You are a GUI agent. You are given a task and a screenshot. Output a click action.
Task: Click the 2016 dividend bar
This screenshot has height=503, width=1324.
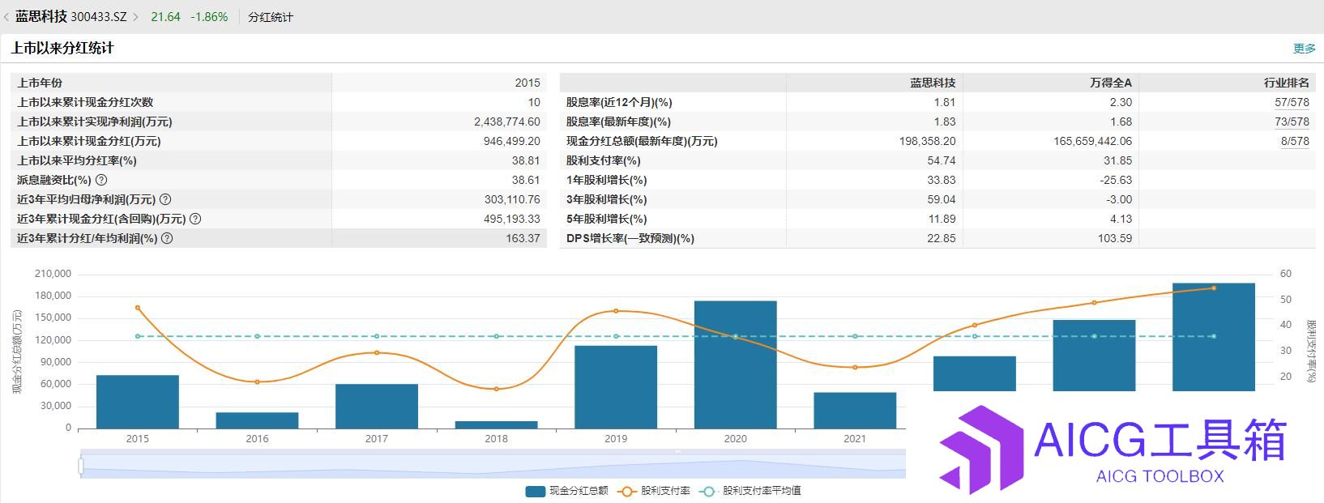(257, 420)
